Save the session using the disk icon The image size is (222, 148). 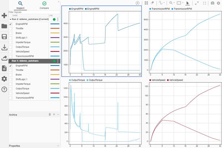4,37
